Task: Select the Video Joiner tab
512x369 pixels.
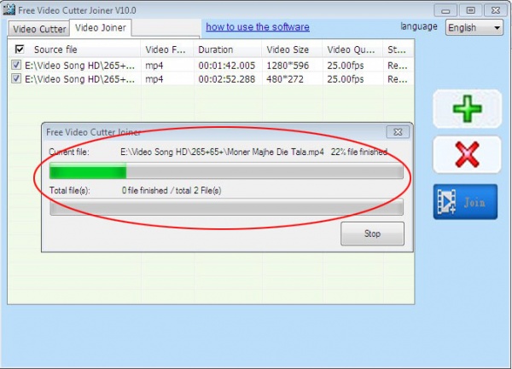Action: 100,28
